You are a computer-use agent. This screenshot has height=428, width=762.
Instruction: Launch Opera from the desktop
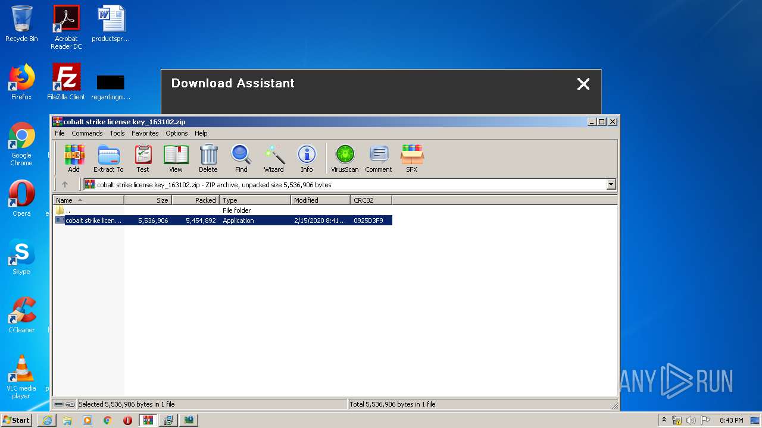pyautogui.click(x=21, y=199)
